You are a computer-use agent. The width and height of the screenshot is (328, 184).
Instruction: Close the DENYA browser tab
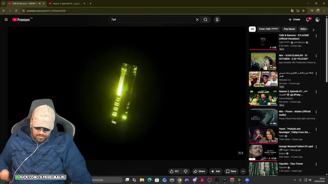[44, 4]
